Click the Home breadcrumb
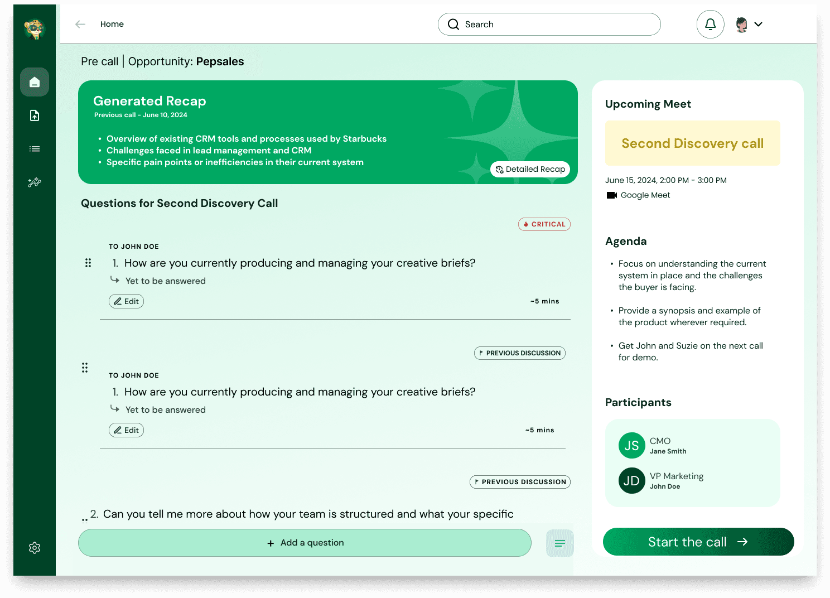The width and height of the screenshot is (830, 598). point(112,24)
